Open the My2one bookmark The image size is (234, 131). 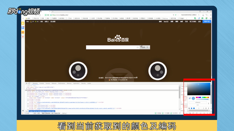[165, 18]
